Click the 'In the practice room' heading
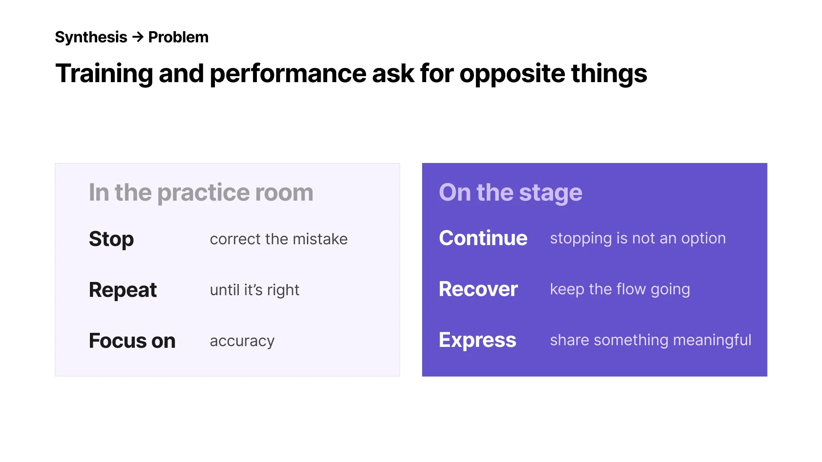Screen dimensions: 822x462 click(x=201, y=192)
